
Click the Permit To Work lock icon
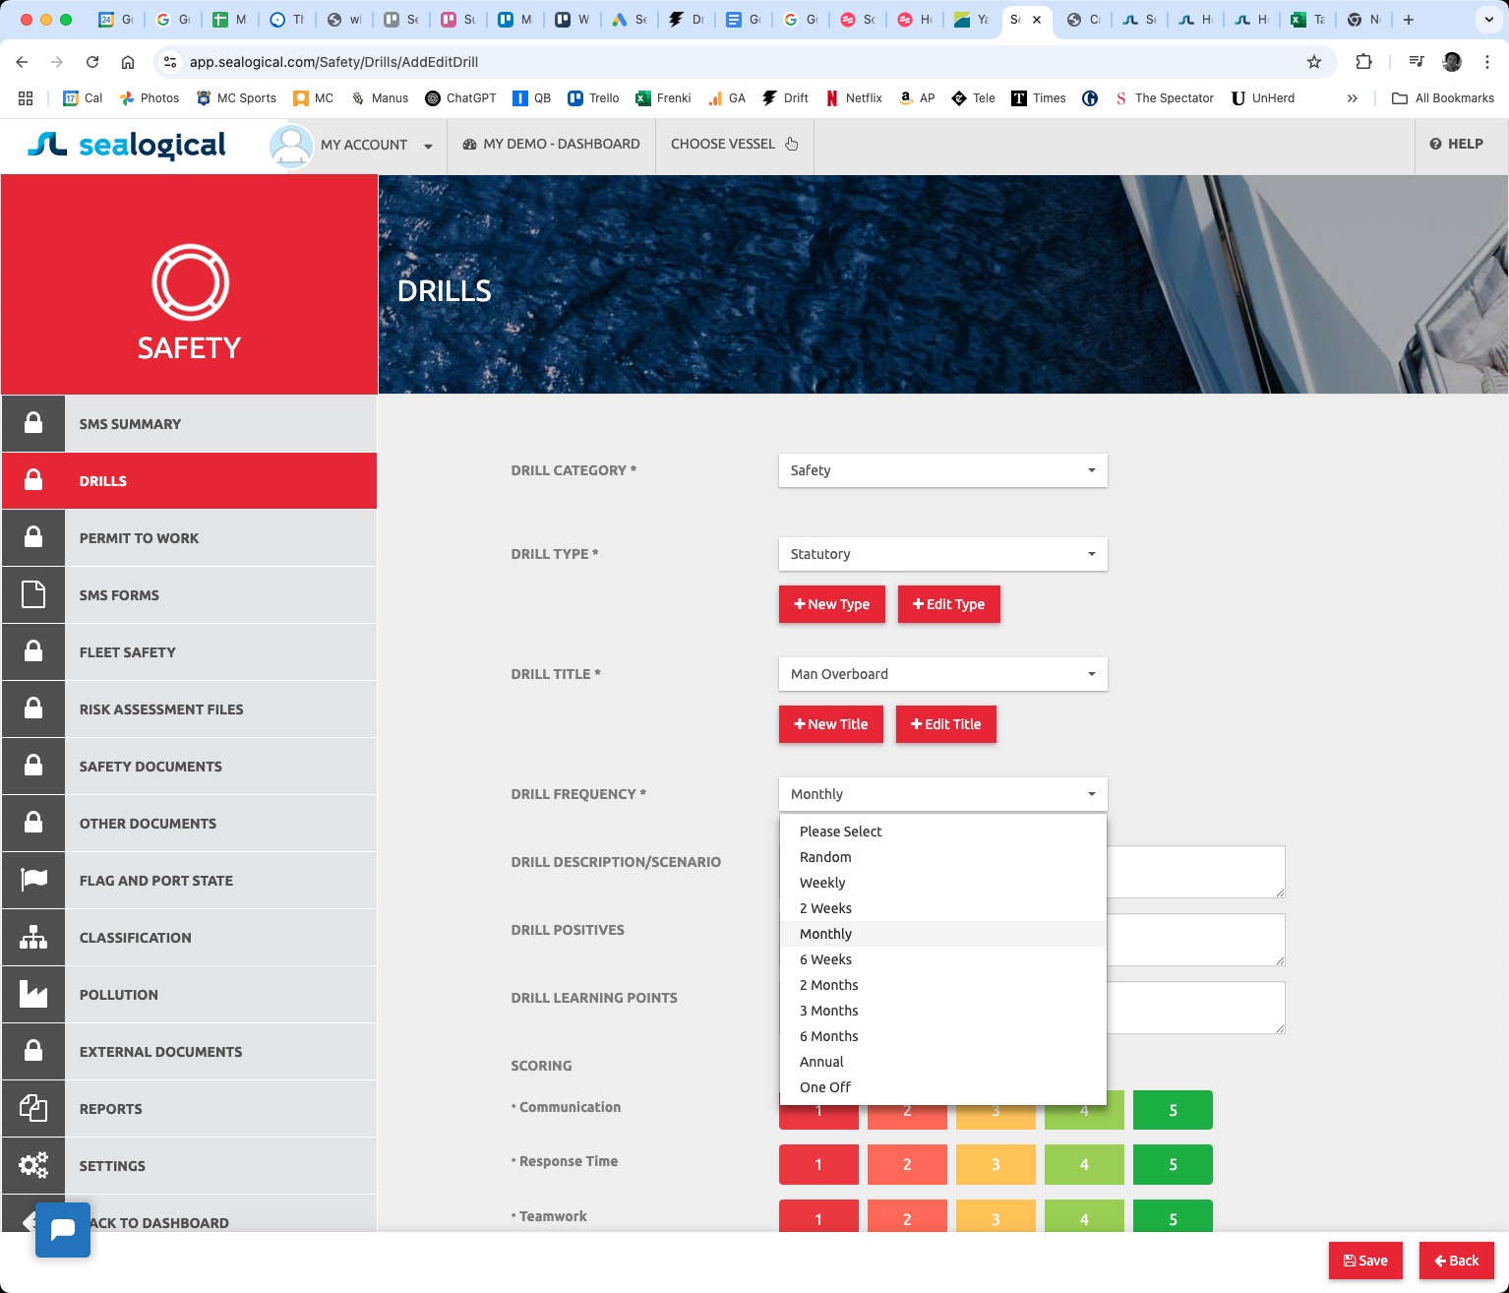[33, 537]
